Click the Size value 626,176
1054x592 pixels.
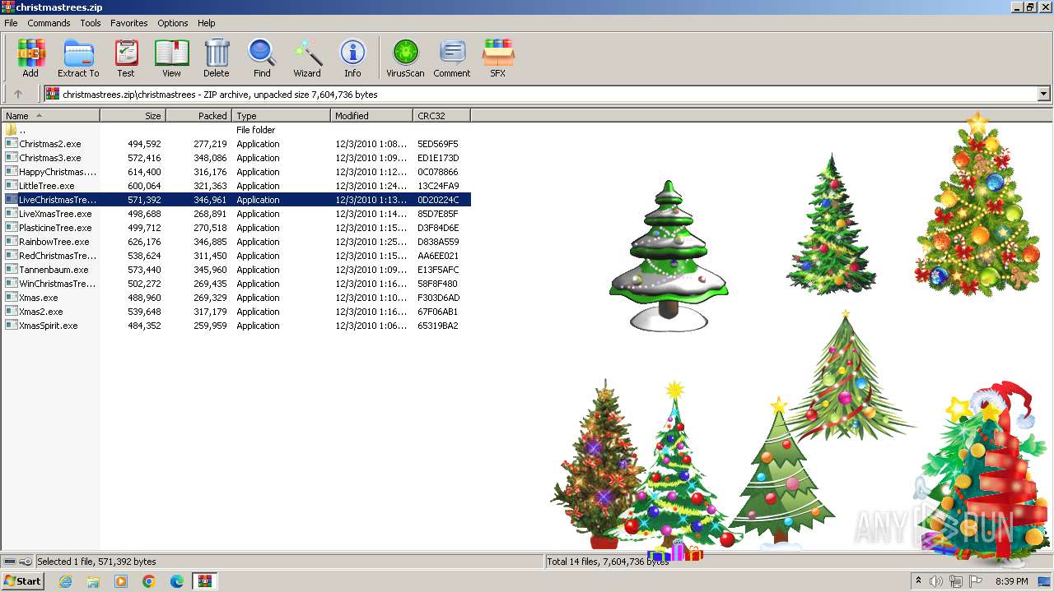click(x=144, y=242)
